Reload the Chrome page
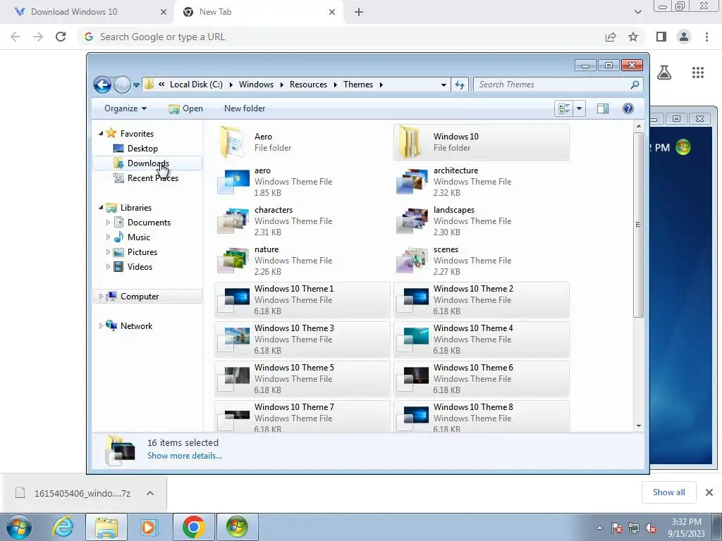 (61, 37)
